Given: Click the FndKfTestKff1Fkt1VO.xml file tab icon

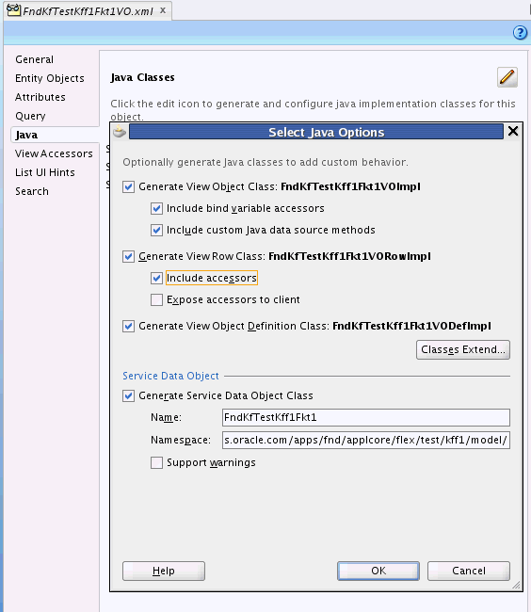Looking at the screenshot, I should point(14,9).
